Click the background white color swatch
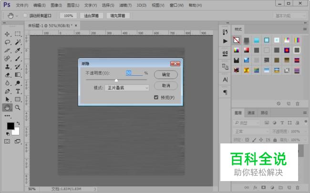 [x=17, y=132]
